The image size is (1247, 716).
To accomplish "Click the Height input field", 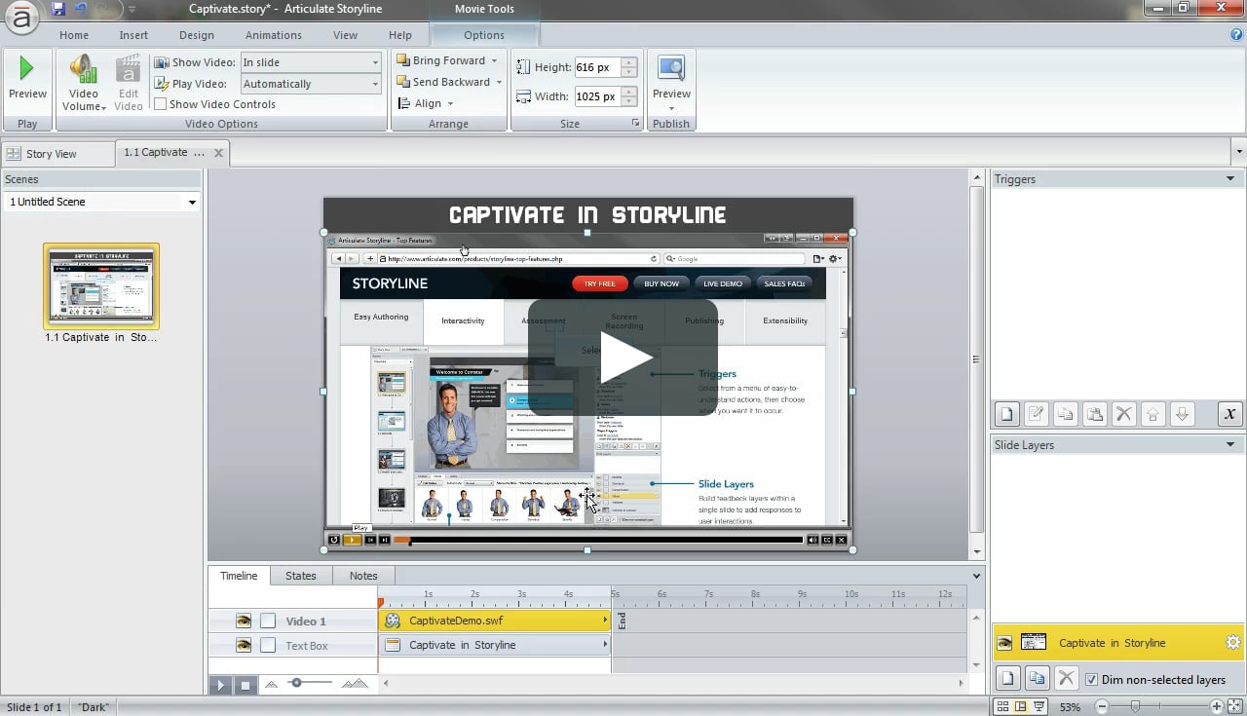I will coord(596,68).
